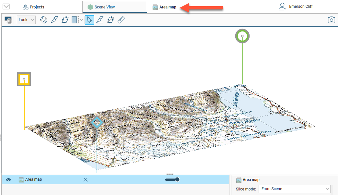The width and height of the screenshot is (338, 195).
Task: Open the Emerson Cliff user menu
Action: click(x=296, y=6)
